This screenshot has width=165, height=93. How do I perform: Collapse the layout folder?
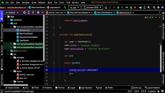point(11,71)
